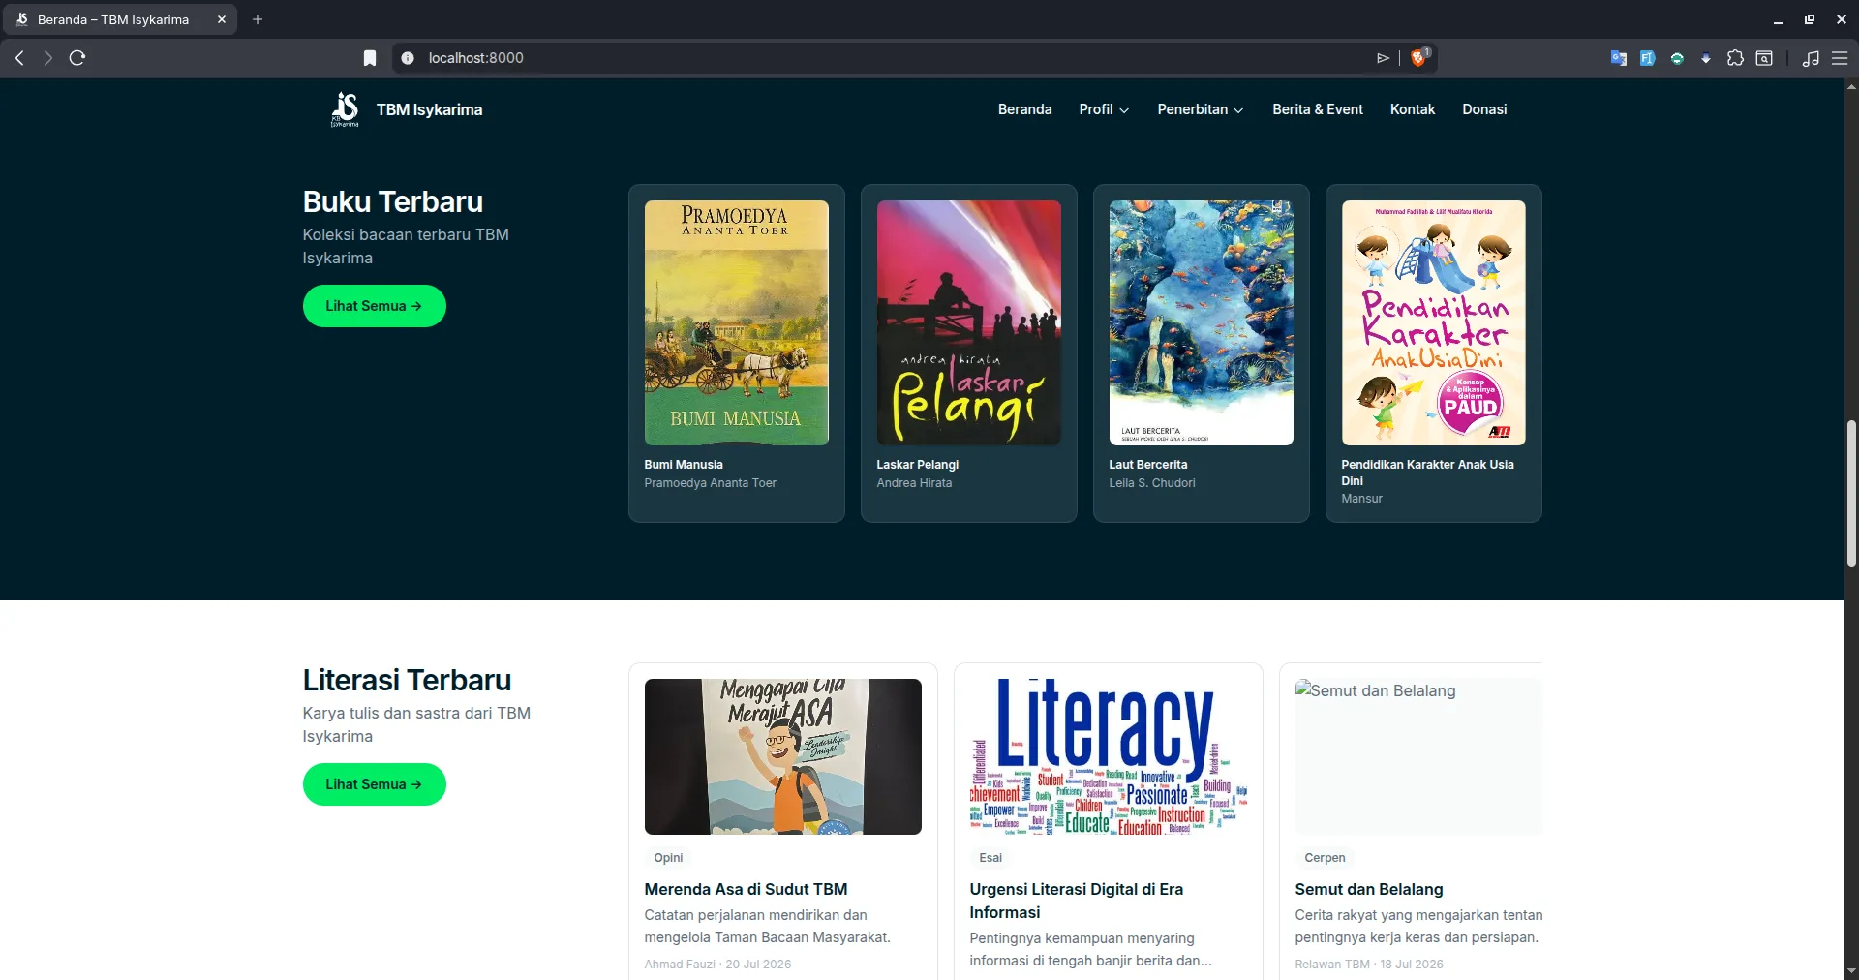Screen dimensions: 1859x980
Task: Open Berita & Event in the navbar
Action: coord(1318,109)
